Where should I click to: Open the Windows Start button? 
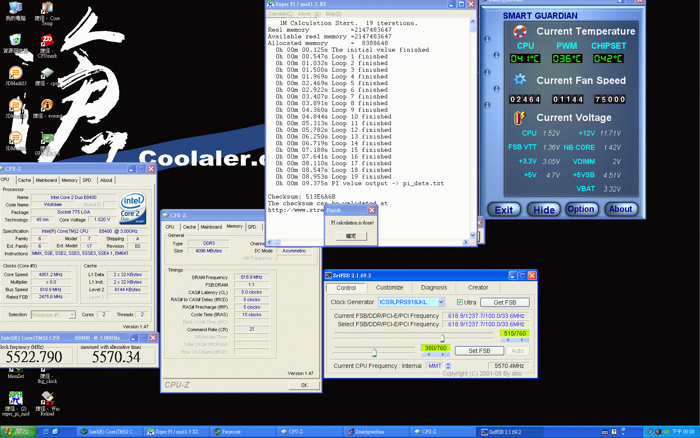[19, 432]
